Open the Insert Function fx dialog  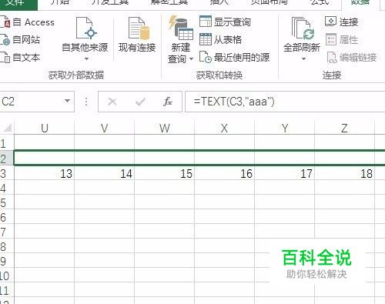[168, 102]
